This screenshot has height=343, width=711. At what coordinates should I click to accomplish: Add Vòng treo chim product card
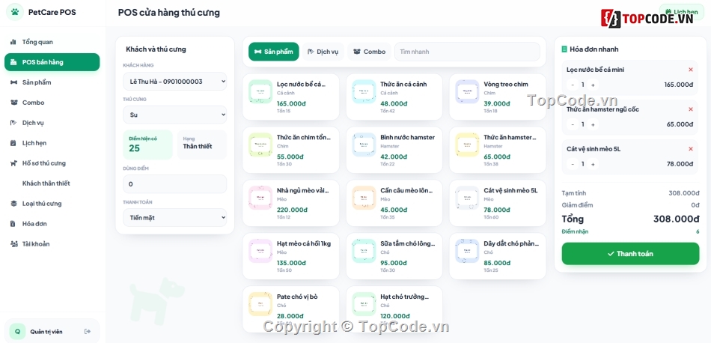coord(498,97)
